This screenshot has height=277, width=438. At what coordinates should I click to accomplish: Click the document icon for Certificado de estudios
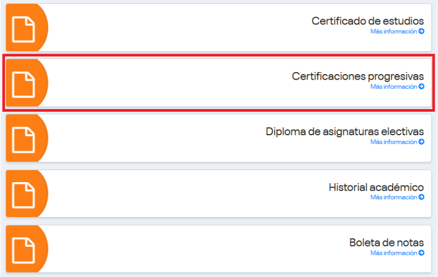[x=23, y=29]
